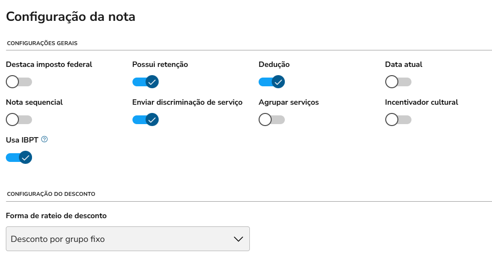The height and width of the screenshot is (255, 492).
Task: Click the dropdown chevron arrow for discount rateio
Action: tap(238, 239)
